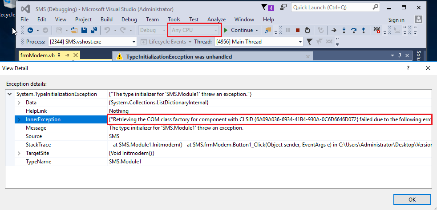Click the Show Next Statement arrow icon

333,30
